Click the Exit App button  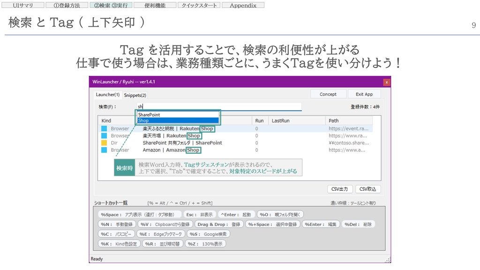click(364, 94)
